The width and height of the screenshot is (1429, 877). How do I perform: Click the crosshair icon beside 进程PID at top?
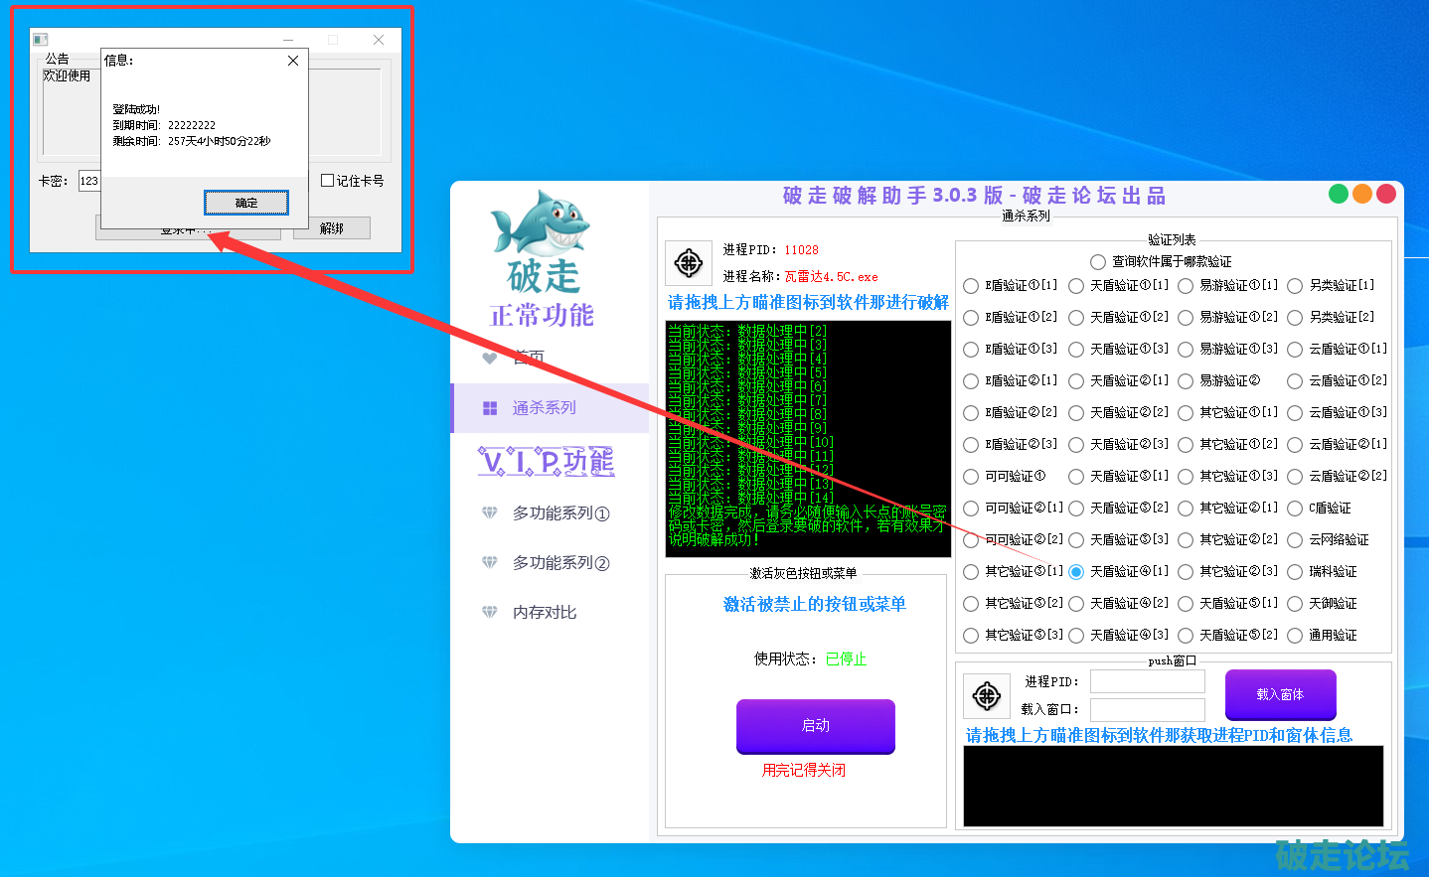click(x=689, y=263)
